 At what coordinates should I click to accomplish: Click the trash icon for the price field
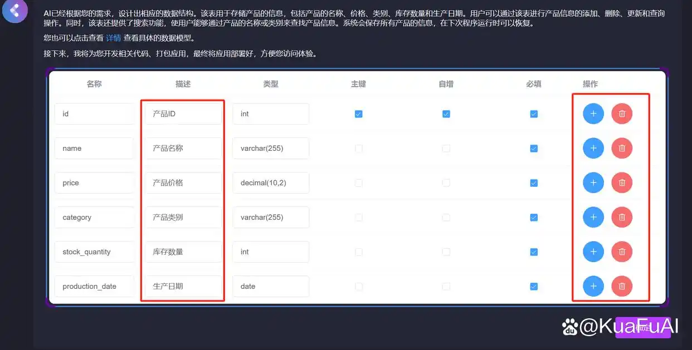pyautogui.click(x=622, y=183)
